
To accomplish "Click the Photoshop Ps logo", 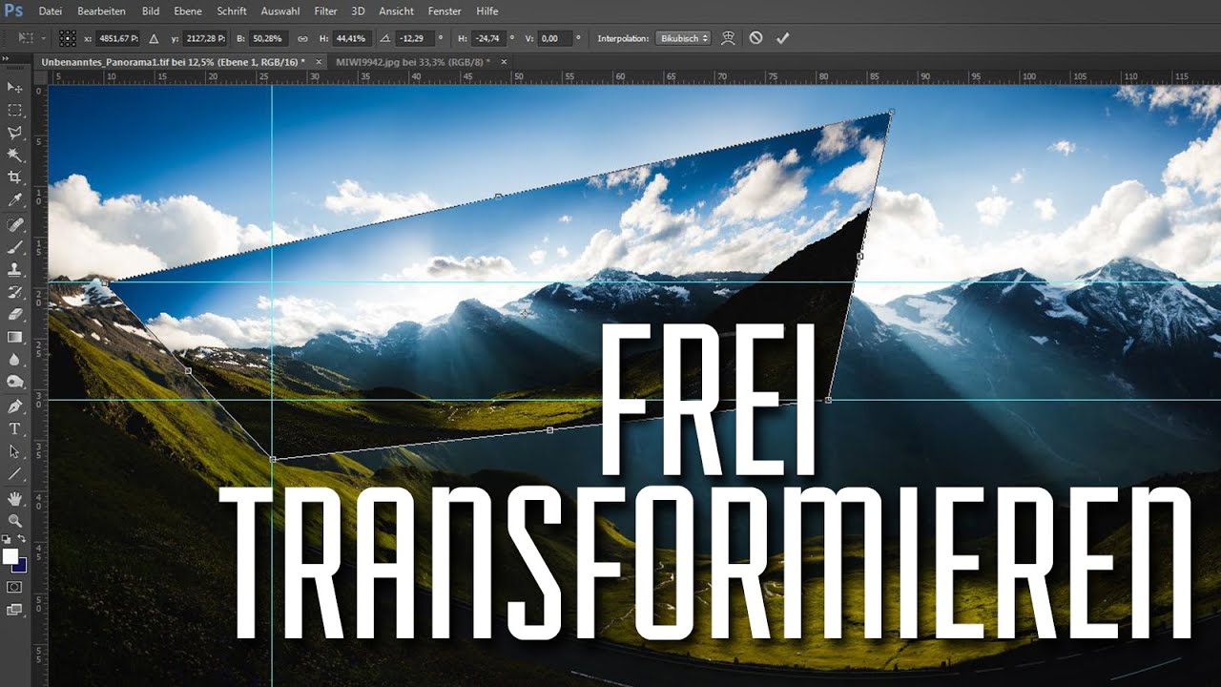I will click(14, 10).
